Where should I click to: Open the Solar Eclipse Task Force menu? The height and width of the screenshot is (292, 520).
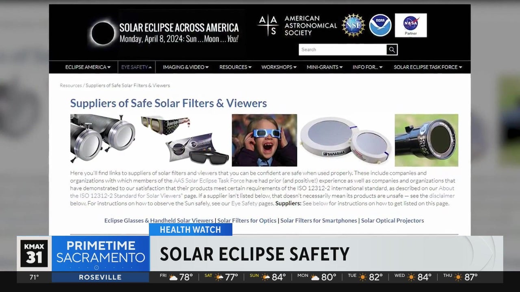click(x=428, y=67)
